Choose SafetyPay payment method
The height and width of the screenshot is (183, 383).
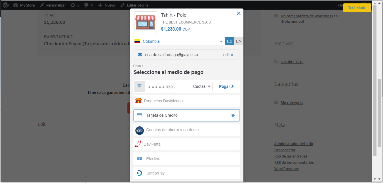[x=187, y=173]
